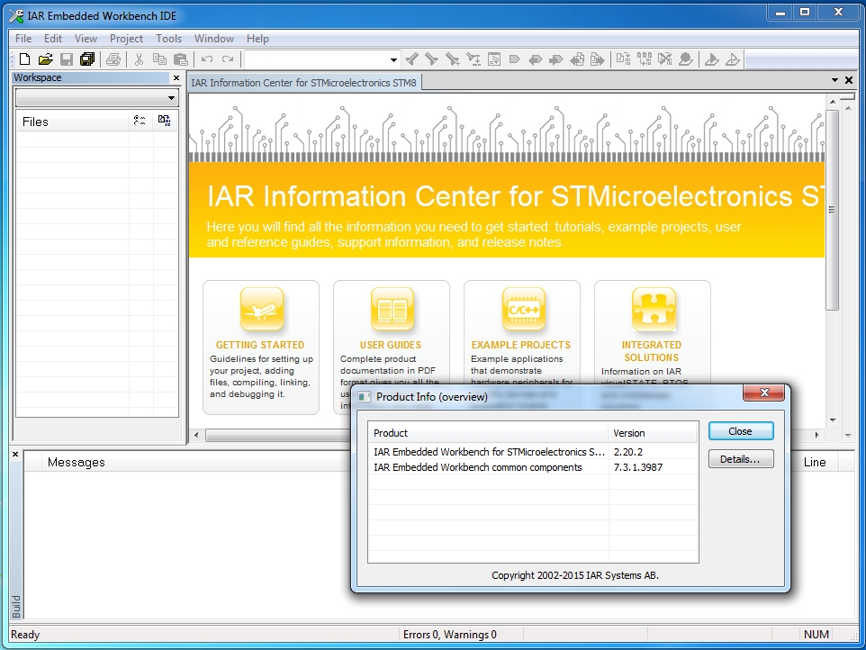Click the User Guides book icon

pos(392,310)
